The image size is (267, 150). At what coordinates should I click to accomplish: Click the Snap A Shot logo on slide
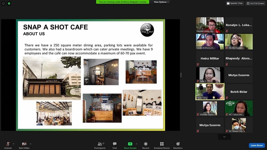point(147,30)
